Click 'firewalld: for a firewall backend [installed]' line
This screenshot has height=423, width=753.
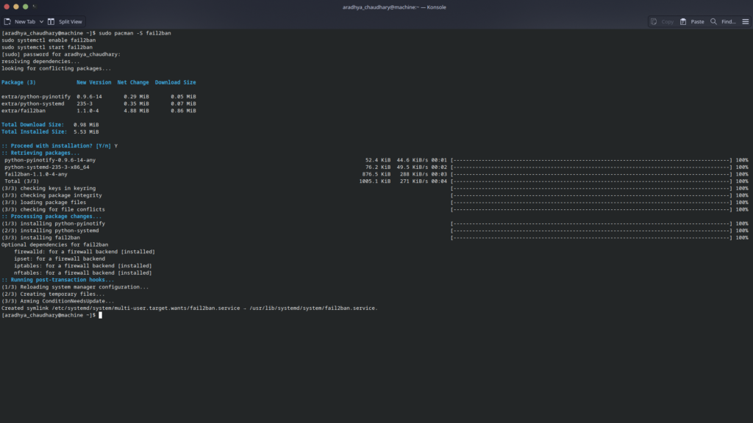tap(85, 252)
